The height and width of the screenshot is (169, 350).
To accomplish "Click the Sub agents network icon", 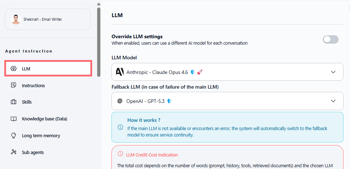I will tap(14, 153).
